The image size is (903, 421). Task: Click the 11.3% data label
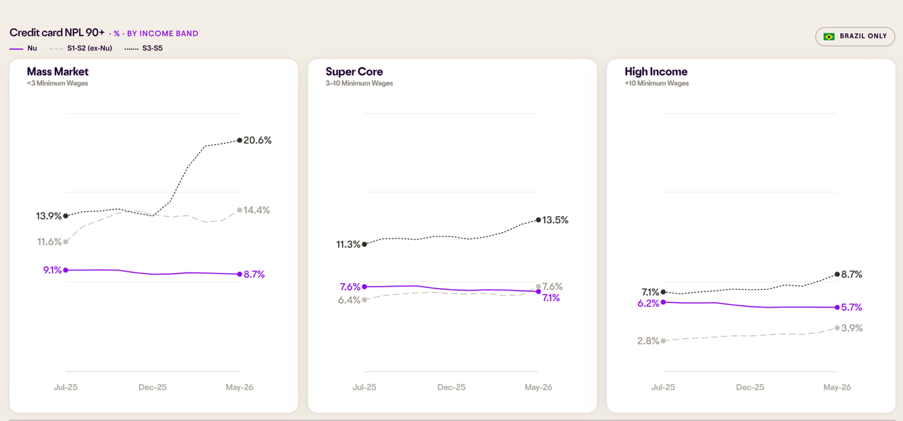click(349, 244)
